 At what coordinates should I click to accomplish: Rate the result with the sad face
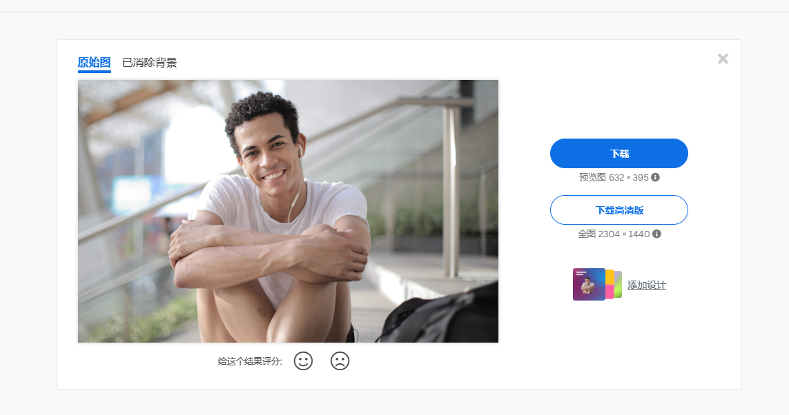pos(340,361)
